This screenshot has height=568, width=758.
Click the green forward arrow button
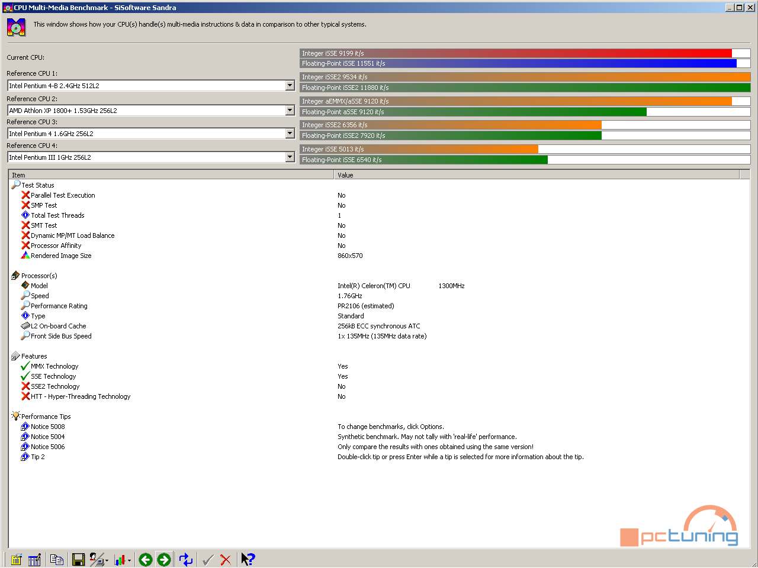164,560
